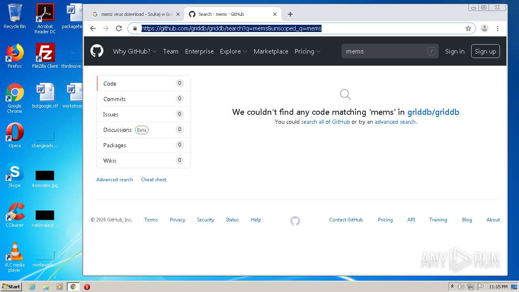Open butgoogle.rtf document on desktop
Screen dimensions: 519x292
(x=45, y=96)
